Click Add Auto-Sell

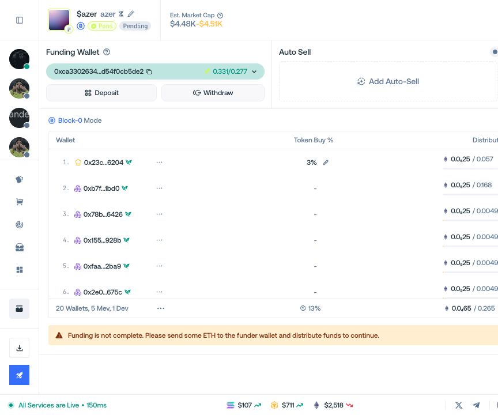(388, 82)
